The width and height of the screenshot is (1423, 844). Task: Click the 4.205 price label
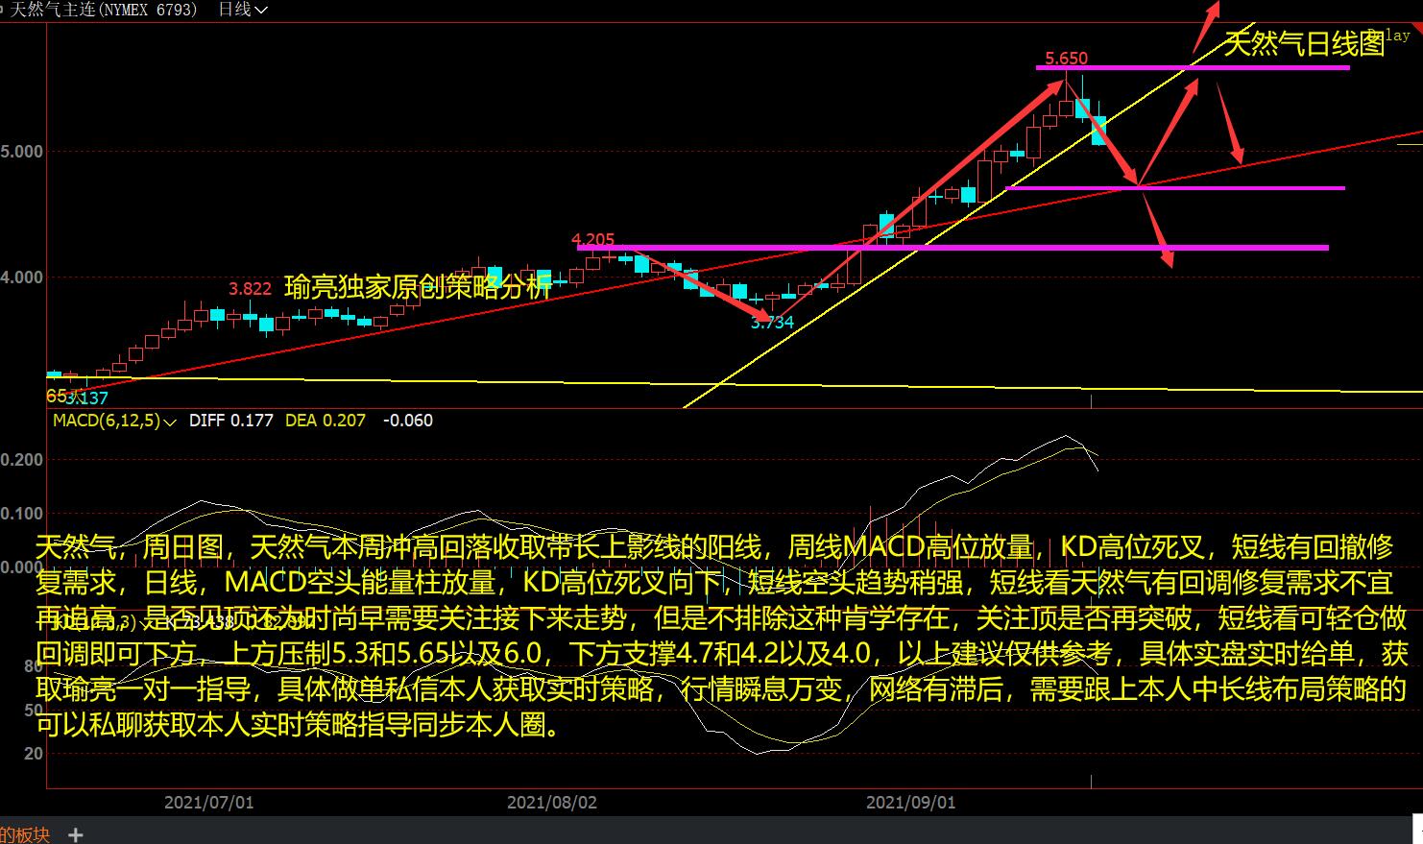pyautogui.click(x=592, y=240)
